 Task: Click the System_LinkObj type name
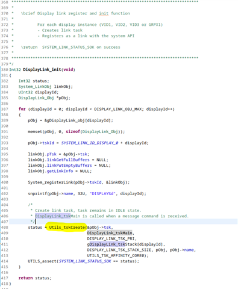[x=35, y=87]
